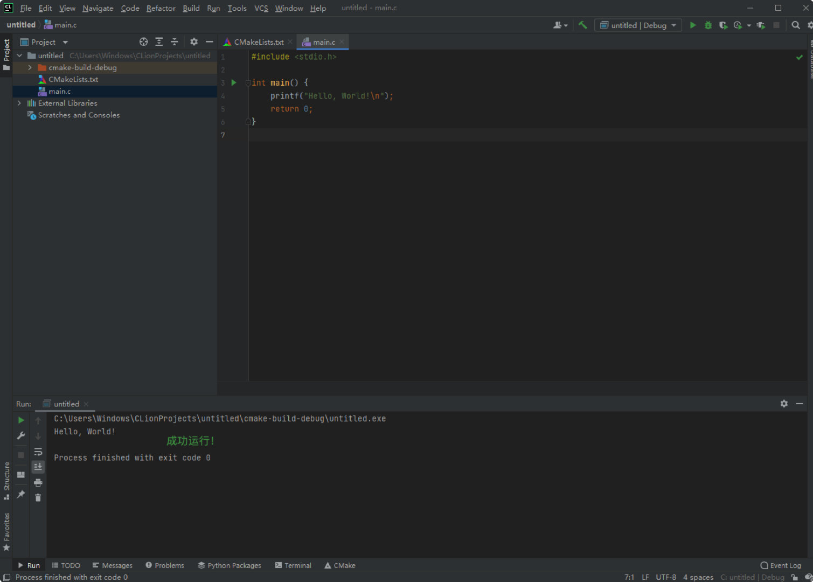Toggle Scroll to End in Run console
This screenshot has width=813, height=582.
38,467
